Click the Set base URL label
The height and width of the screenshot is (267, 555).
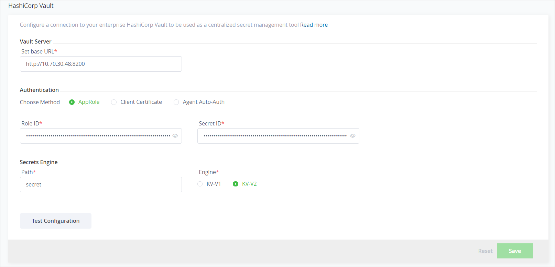pos(39,51)
